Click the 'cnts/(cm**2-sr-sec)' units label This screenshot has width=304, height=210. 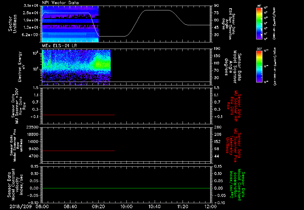click(x=274, y=23)
